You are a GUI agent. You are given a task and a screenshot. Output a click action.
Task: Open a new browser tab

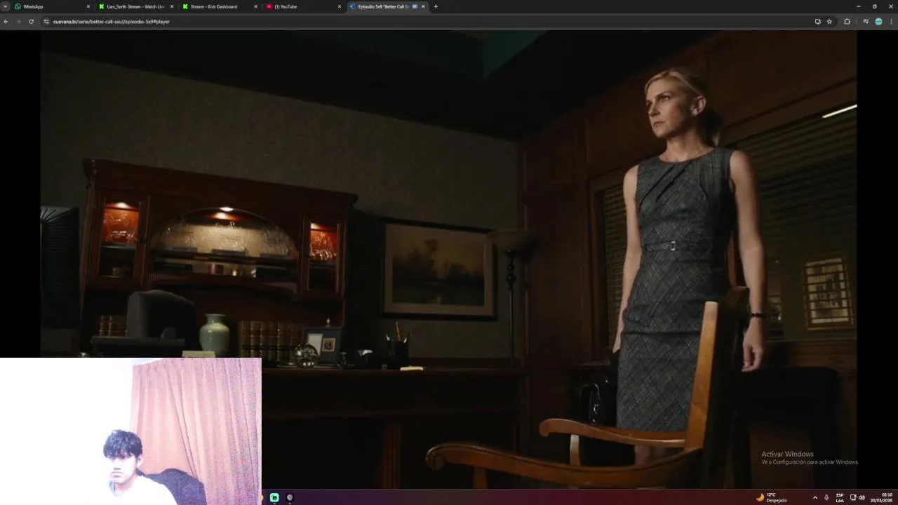(436, 6)
